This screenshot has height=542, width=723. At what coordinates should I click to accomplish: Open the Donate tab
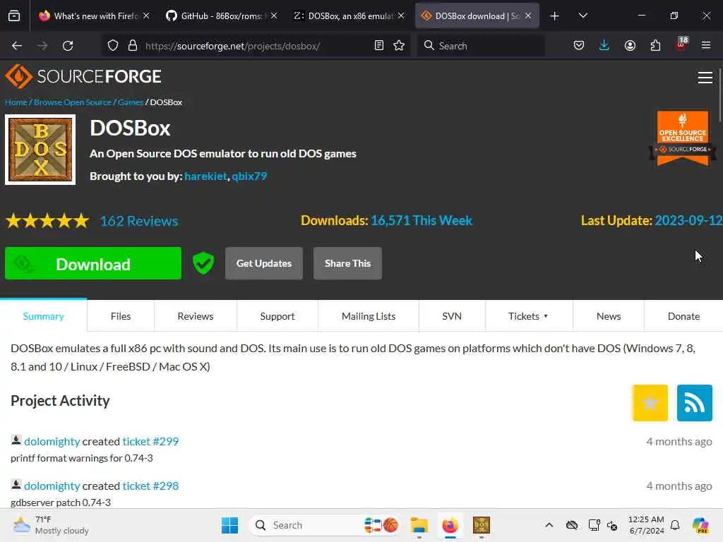tap(683, 316)
